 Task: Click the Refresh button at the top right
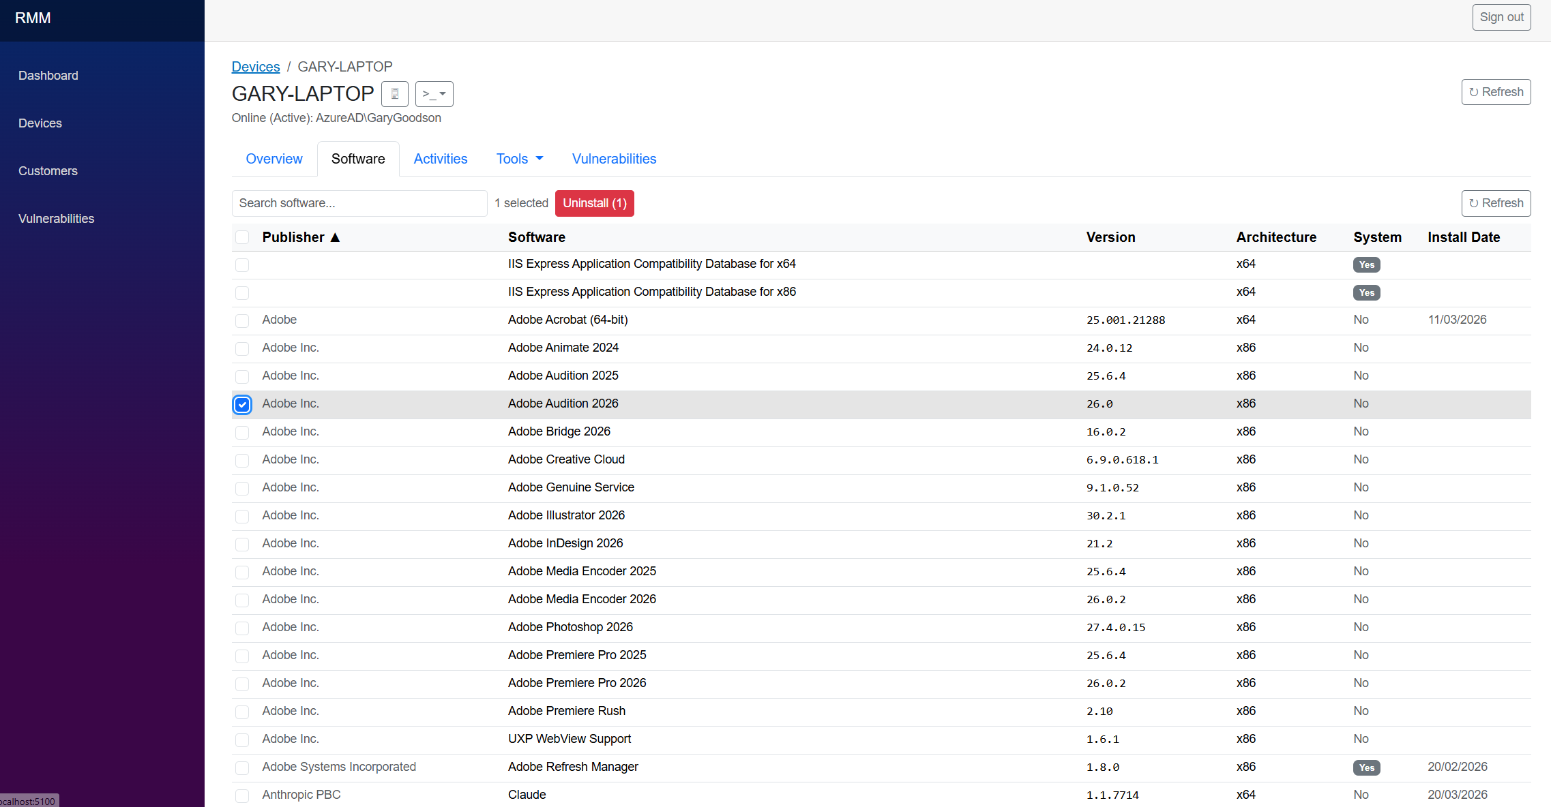(x=1496, y=91)
